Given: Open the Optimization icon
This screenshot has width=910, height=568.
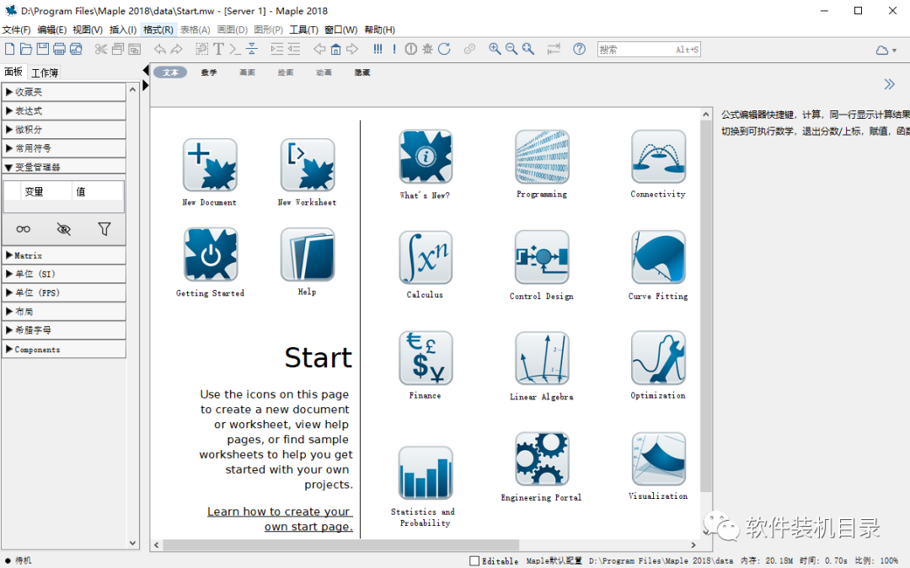Looking at the screenshot, I should pos(658,358).
